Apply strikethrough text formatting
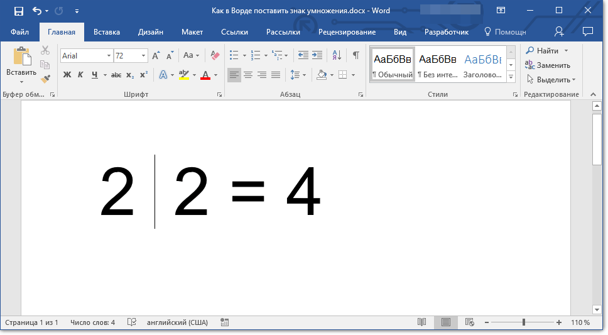This screenshot has height=335, width=608. [116, 75]
